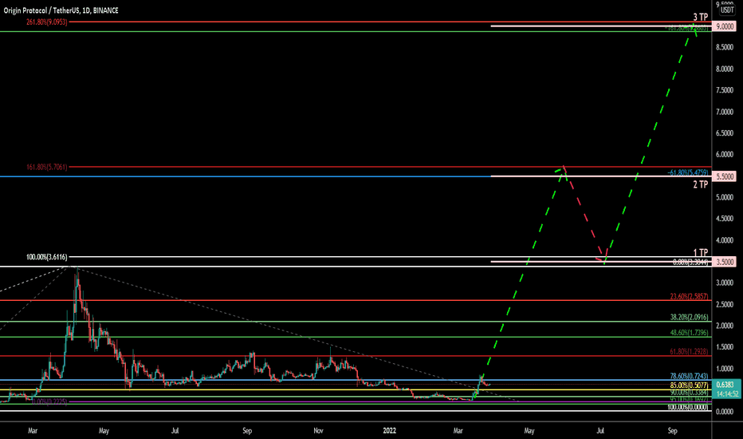Click the 4.5000 price axis value
The height and width of the screenshot is (439, 743).
tap(725, 219)
